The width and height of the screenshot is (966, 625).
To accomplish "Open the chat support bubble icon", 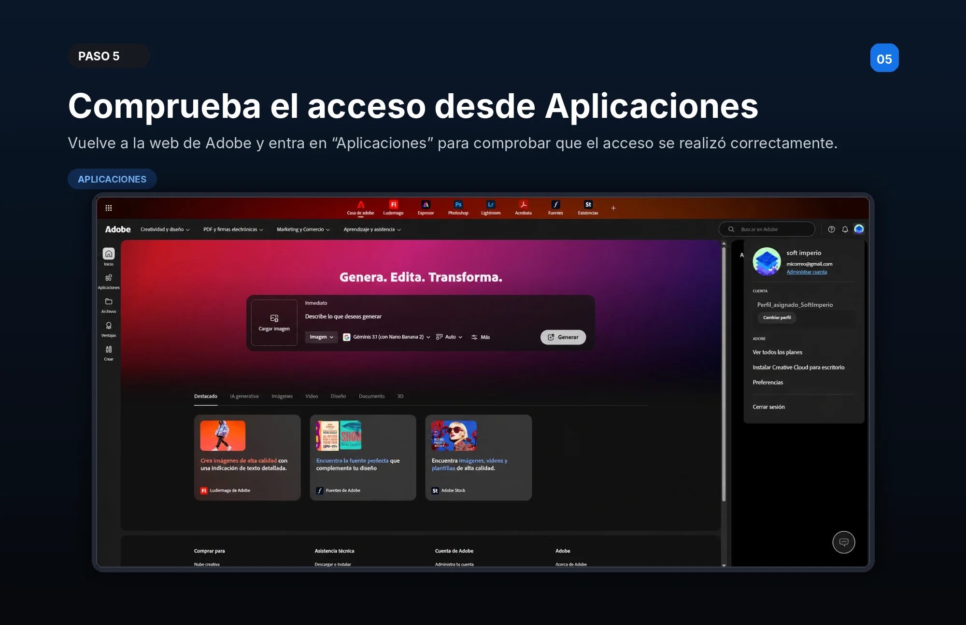I will [844, 542].
